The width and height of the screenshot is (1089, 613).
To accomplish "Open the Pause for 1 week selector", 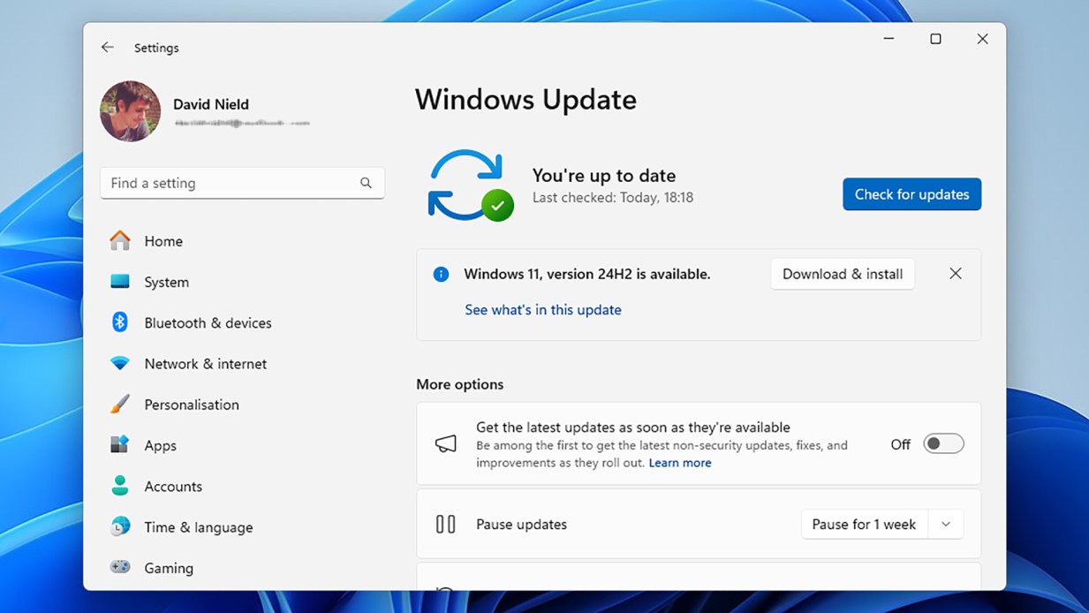I will coord(864,523).
